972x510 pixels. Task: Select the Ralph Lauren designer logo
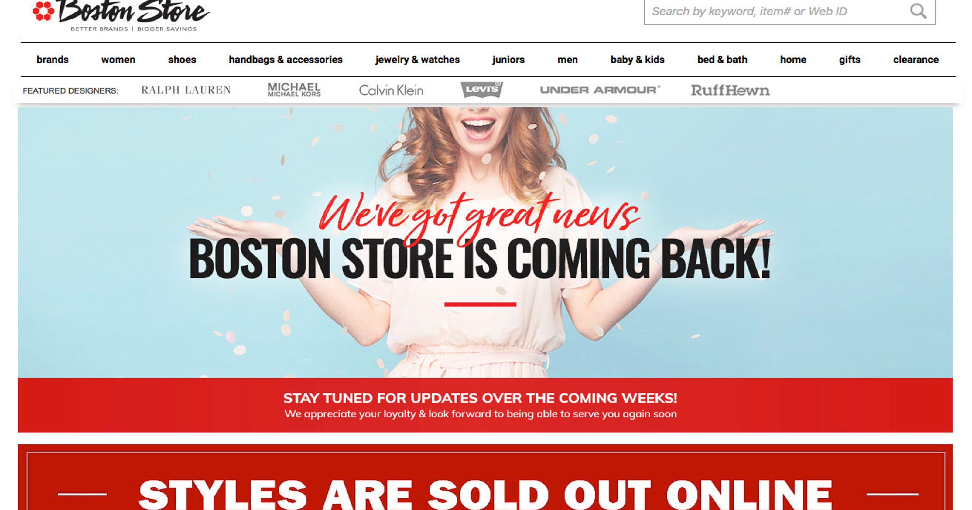(186, 90)
